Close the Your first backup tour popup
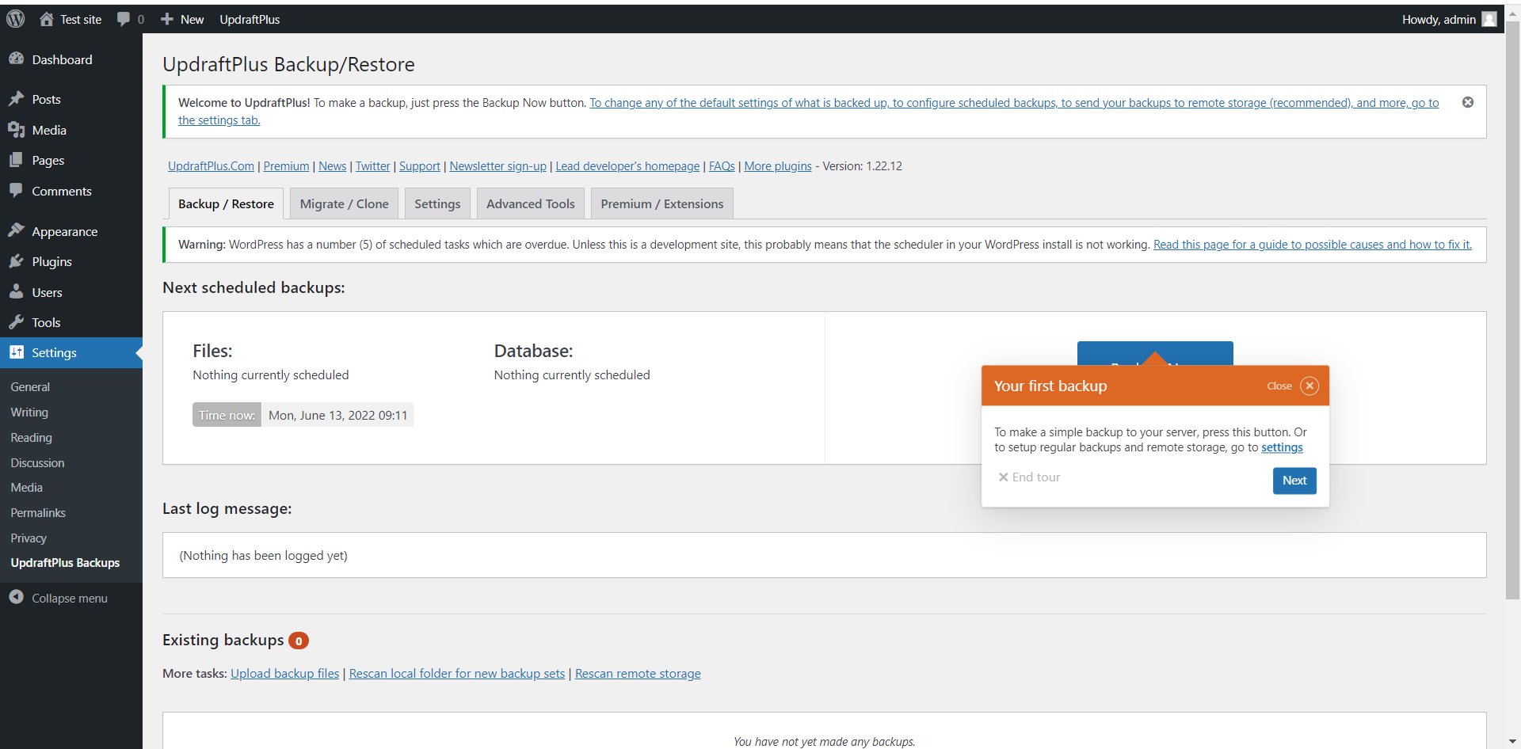 pyautogui.click(x=1309, y=386)
